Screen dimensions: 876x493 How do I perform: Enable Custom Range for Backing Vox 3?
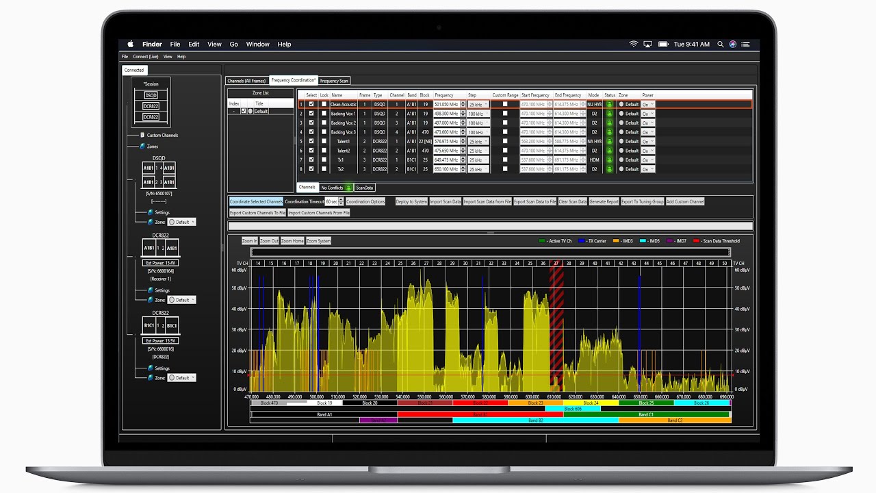(x=505, y=132)
